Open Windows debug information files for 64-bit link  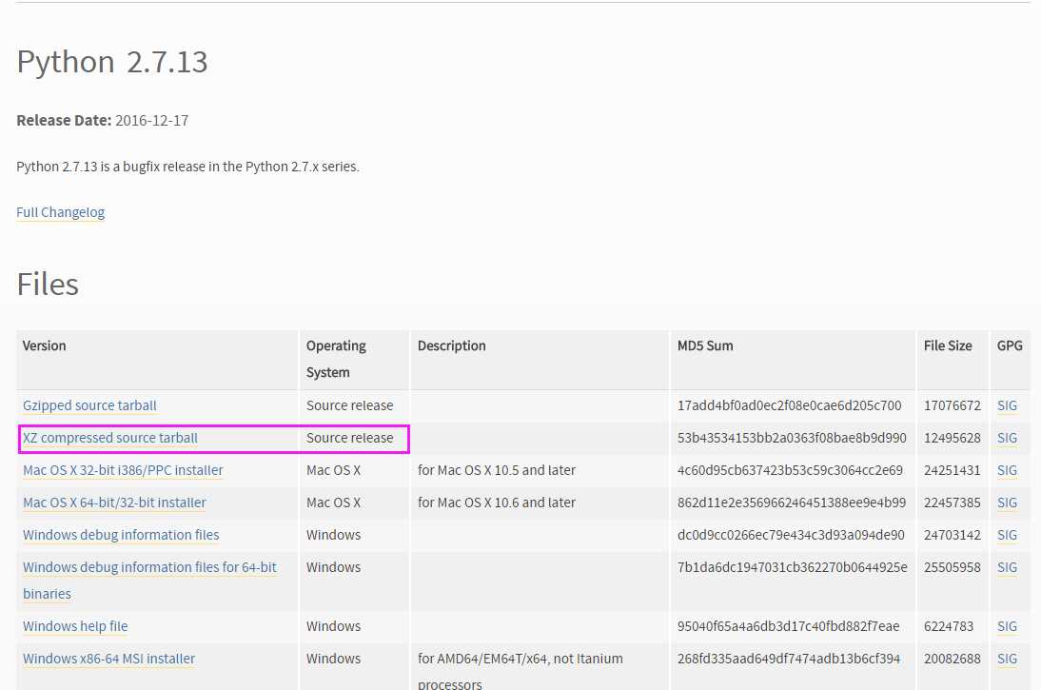point(149,581)
